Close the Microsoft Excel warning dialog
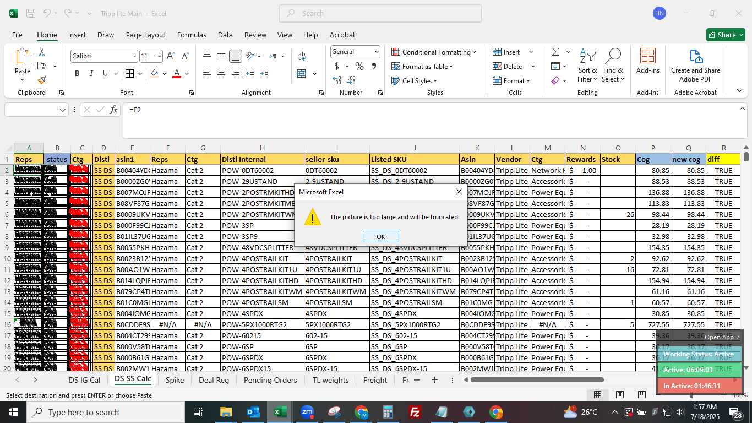 459,192
